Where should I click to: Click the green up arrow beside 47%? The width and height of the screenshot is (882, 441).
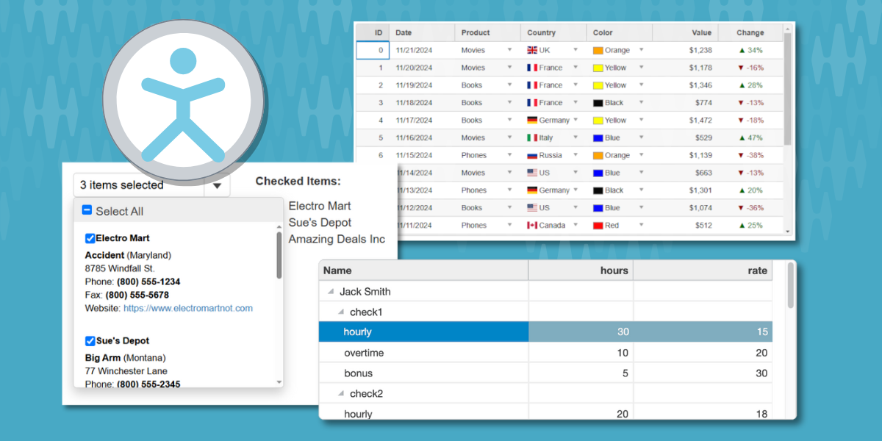pyautogui.click(x=742, y=138)
